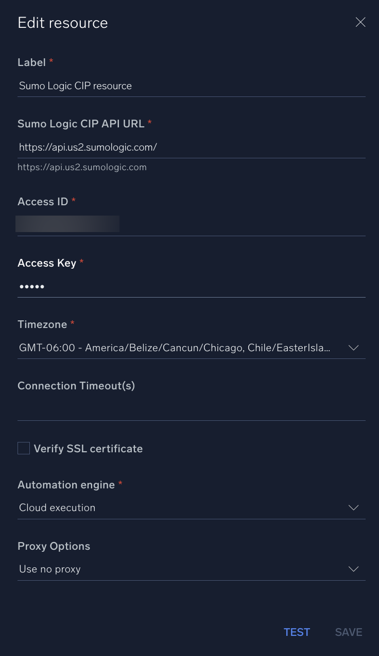Click the TEST button
This screenshot has height=656, width=379.
coord(297,632)
